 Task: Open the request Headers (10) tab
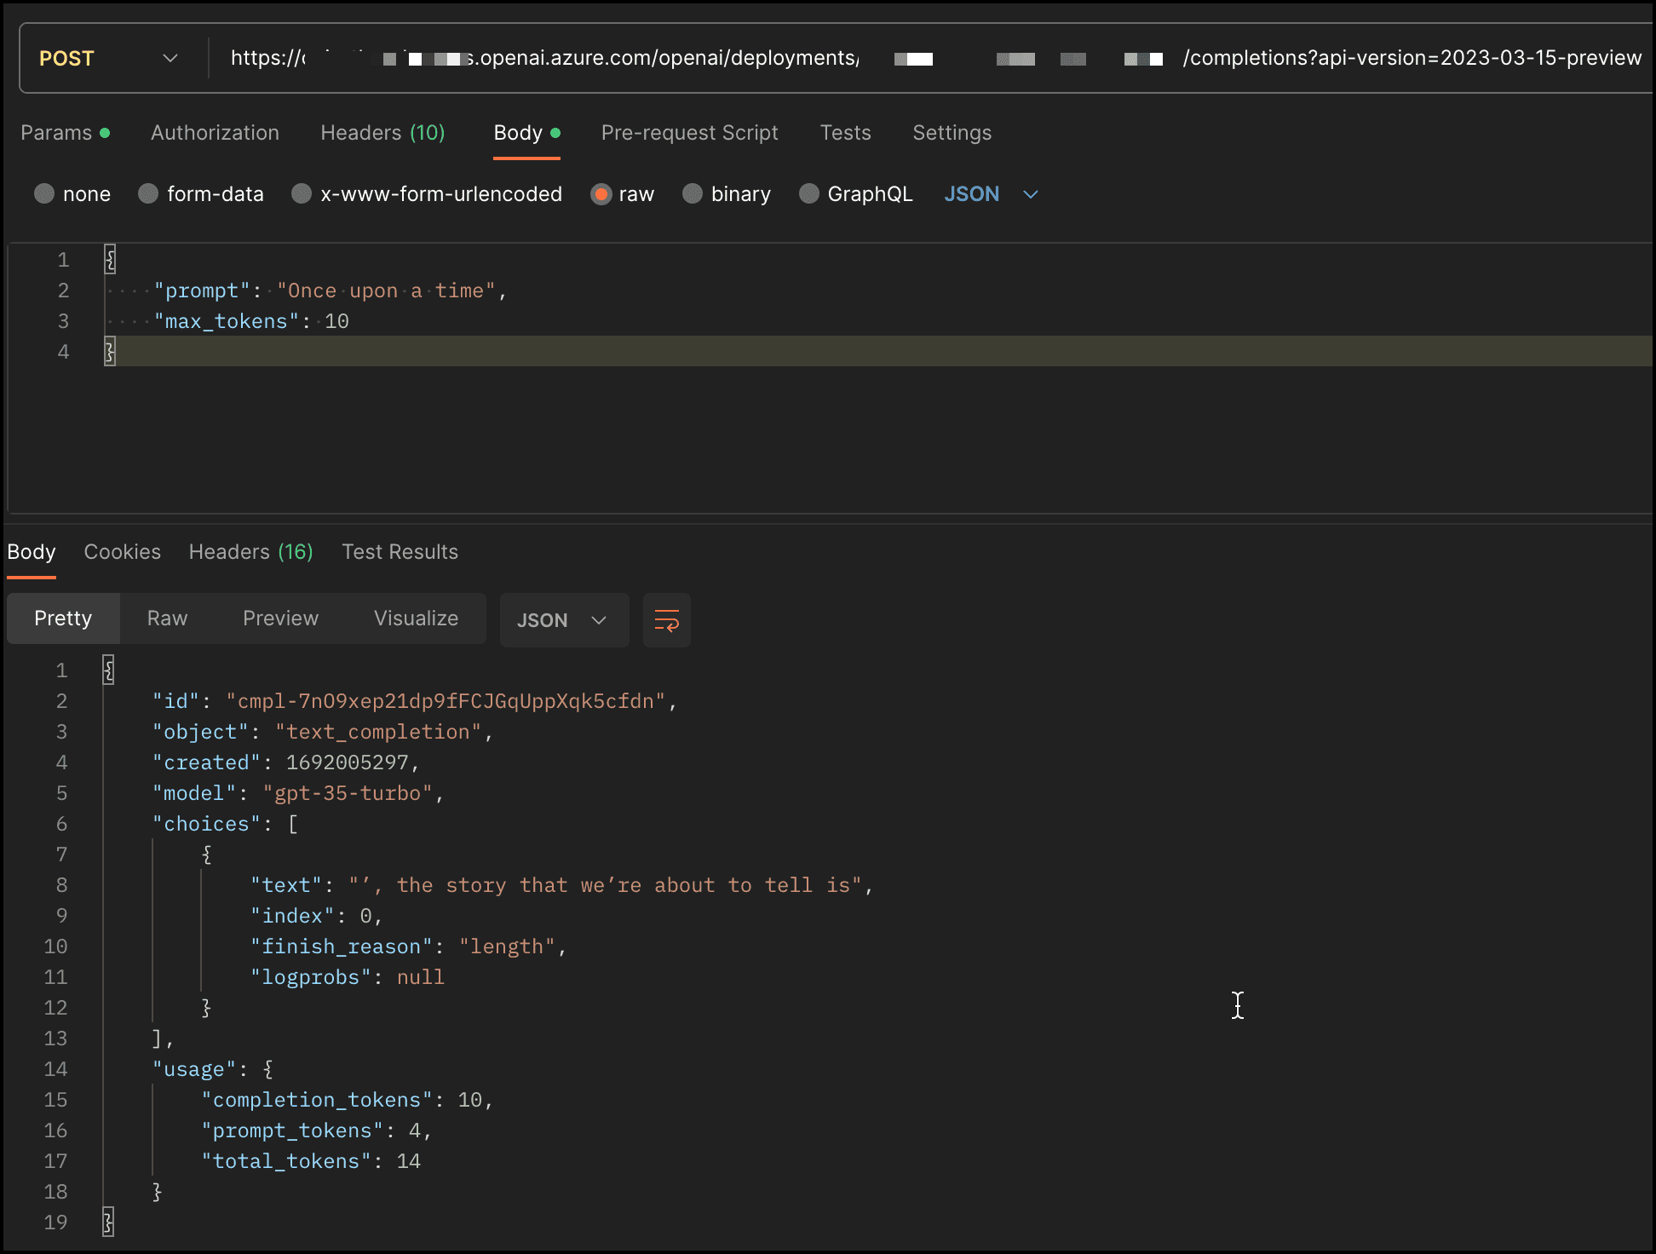point(382,133)
